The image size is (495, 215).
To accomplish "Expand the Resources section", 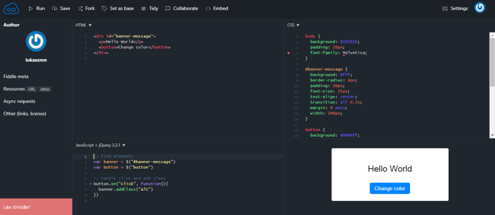I will coord(14,89).
